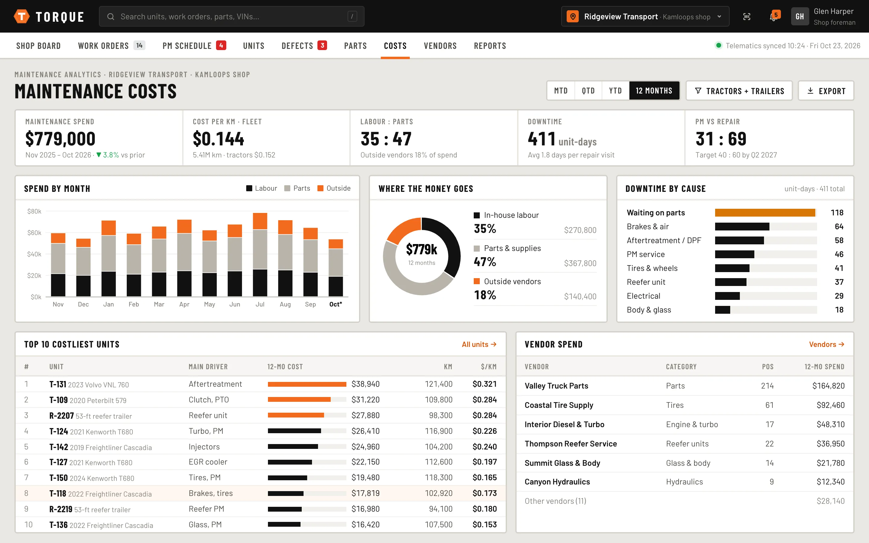The image size is (869, 543).
Task: Focus the search units input field
Action: click(x=232, y=17)
